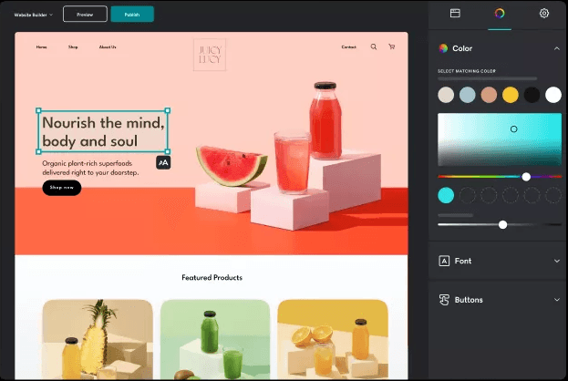Screen dimensions: 568x381
Task: Select the black matching color swatch
Action: coord(532,95)
